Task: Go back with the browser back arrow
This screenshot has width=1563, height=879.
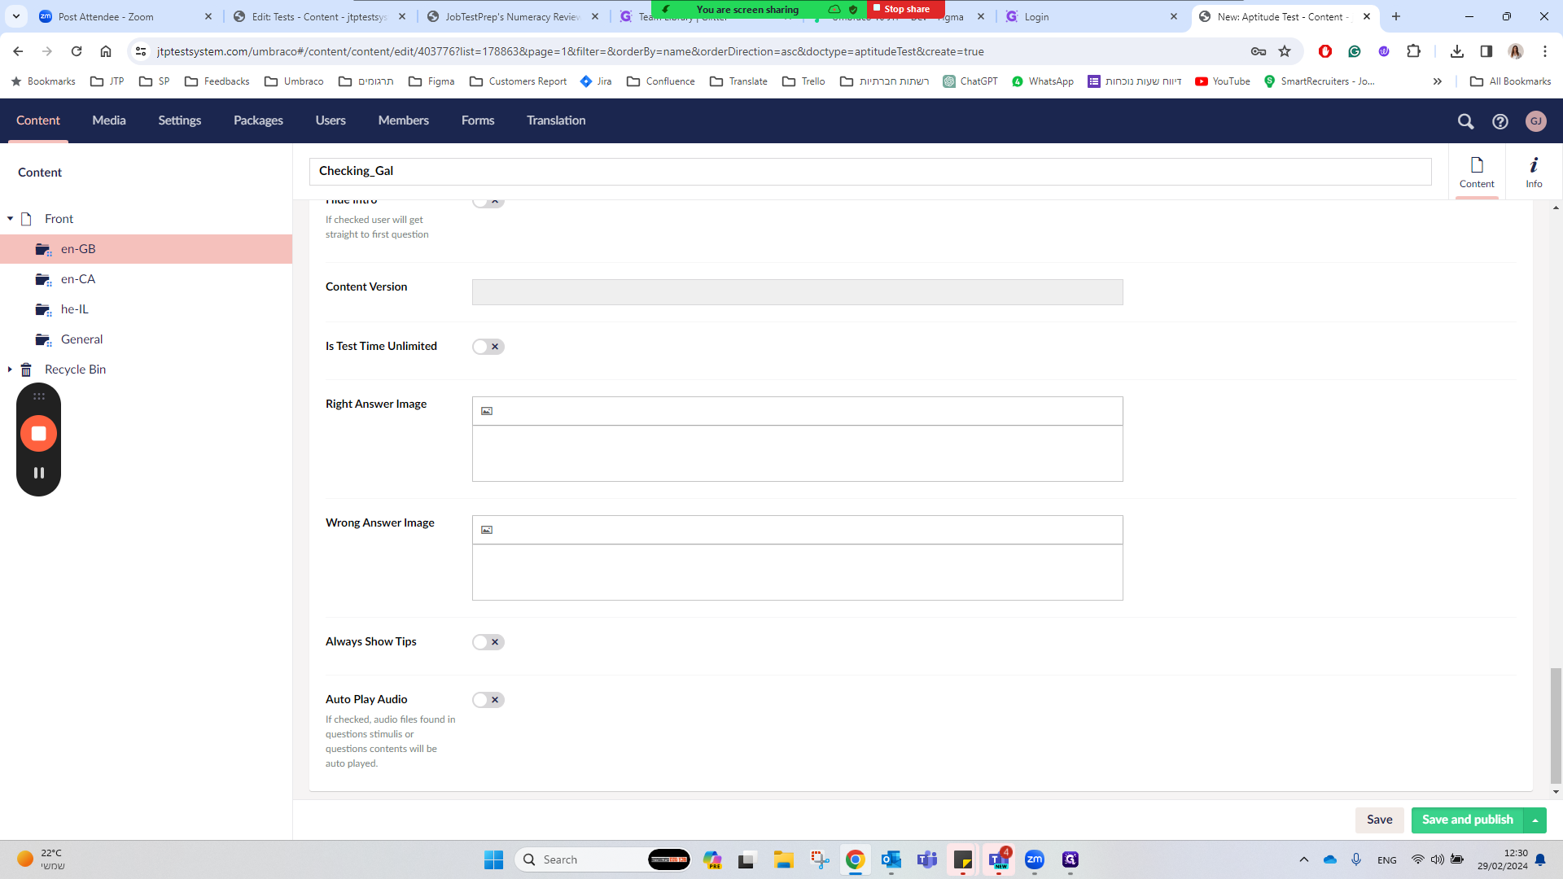Action: pyautogui.click(x=18, y=51)
